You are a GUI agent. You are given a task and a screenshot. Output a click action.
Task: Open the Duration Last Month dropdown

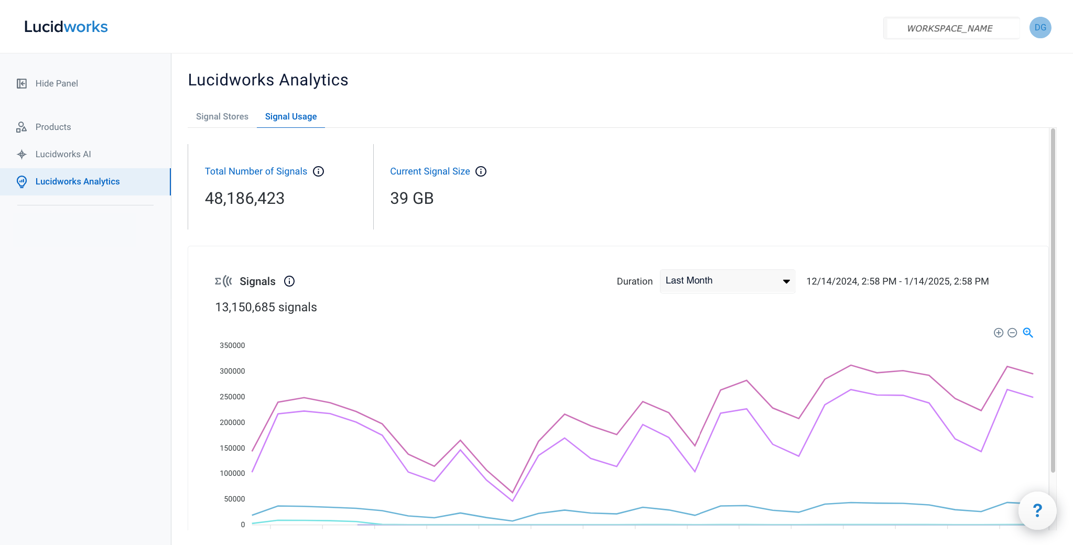pos(727,281)
